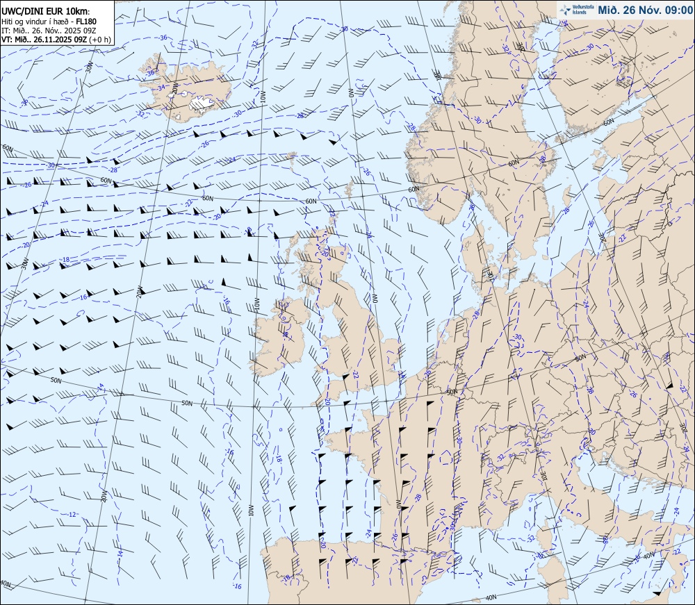Screen dimensions: 695x605
Task: Click 'Hiti og vindur í hæð - FL180' line
Action: (49, 22)
